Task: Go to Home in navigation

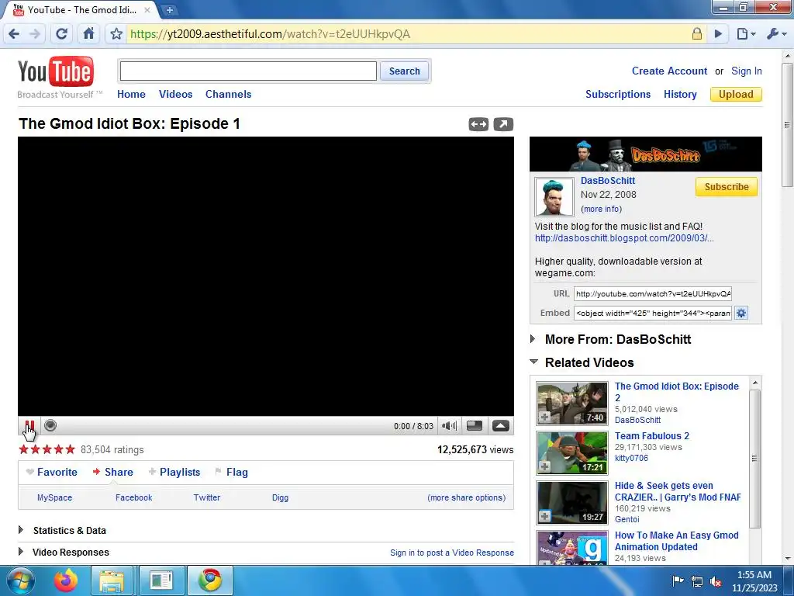Action: [131, 94]
